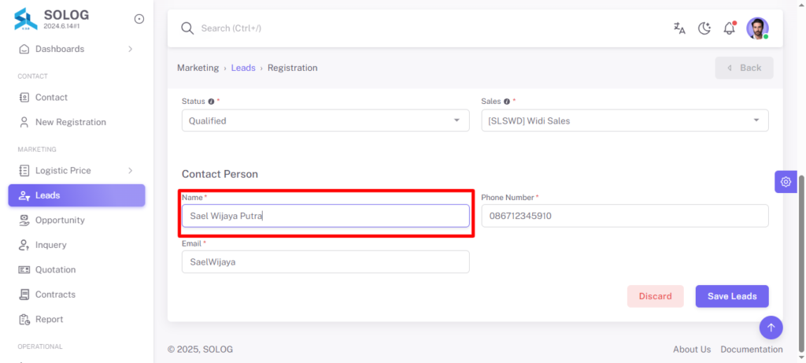This screenshot has width=806, height=363.
Task: Click the scroll-to-top arrow button
Action: tap(771, 327)
